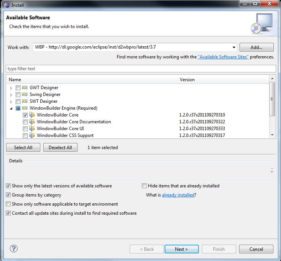Viewport: 281px width, 261px height.
Task: Check the SWT Designer checkbox
Action: pos(18,101)
